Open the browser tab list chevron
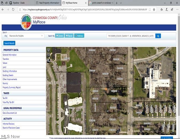 (x=121, y=3)
